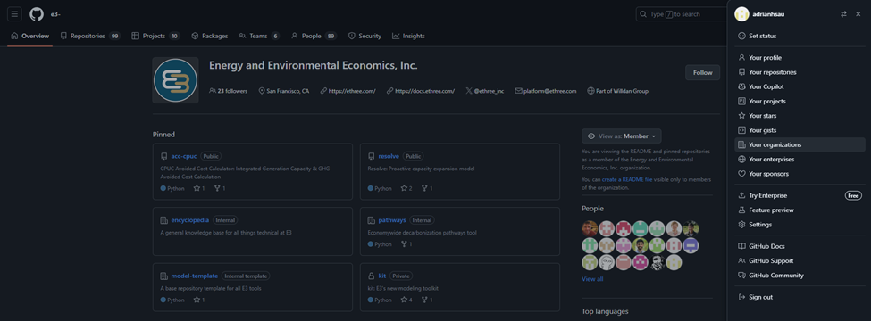Viewport: 871px width, 321px height.
Task: Open the Insights tab
Action: pyautogui.click(x=408, y=36)
